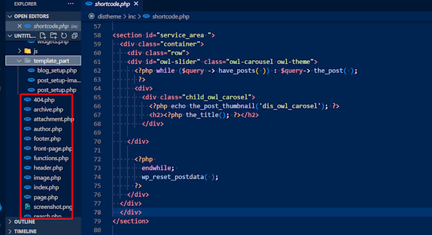
Task: Open footer.php file
Action: click(x=47, y=139)
